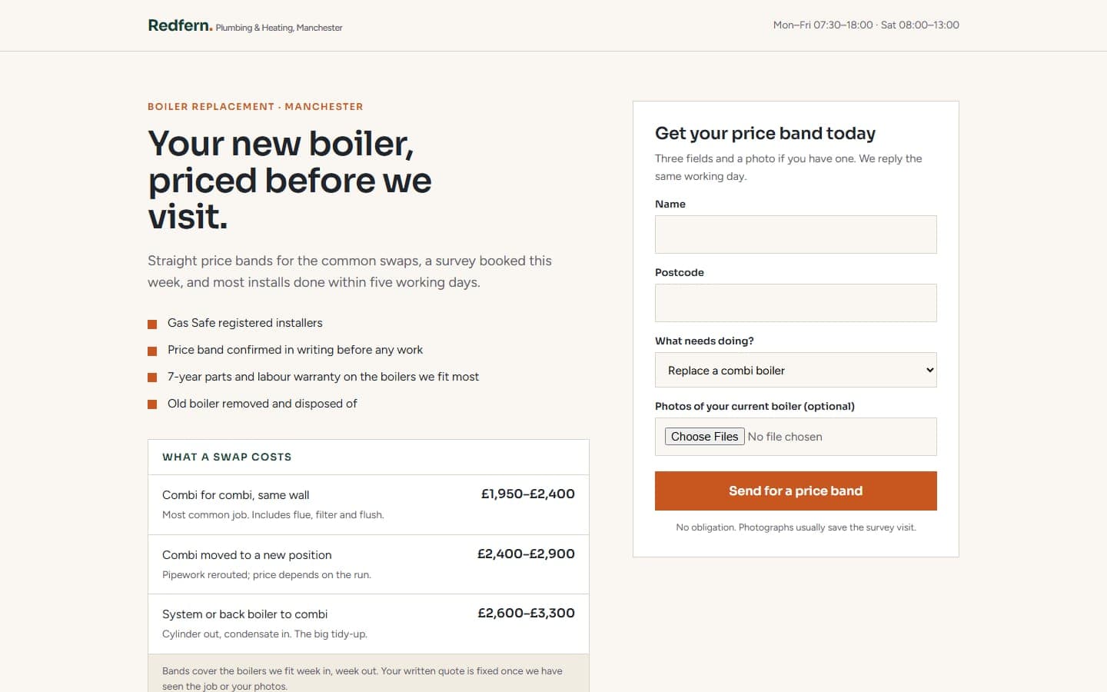This screenshot has width=1107, height=692.
Task: Click the Choose Files button
Action: 704,437
